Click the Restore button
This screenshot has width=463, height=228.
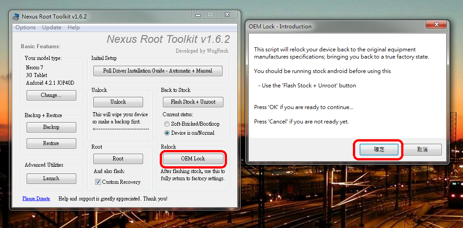[51, 143]
